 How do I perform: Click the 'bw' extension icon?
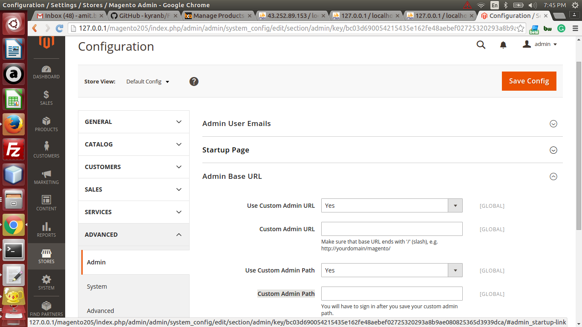coord(547,29)
